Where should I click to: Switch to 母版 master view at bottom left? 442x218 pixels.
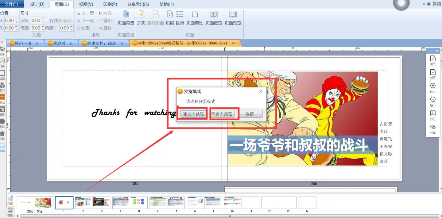tap(10, 212)
